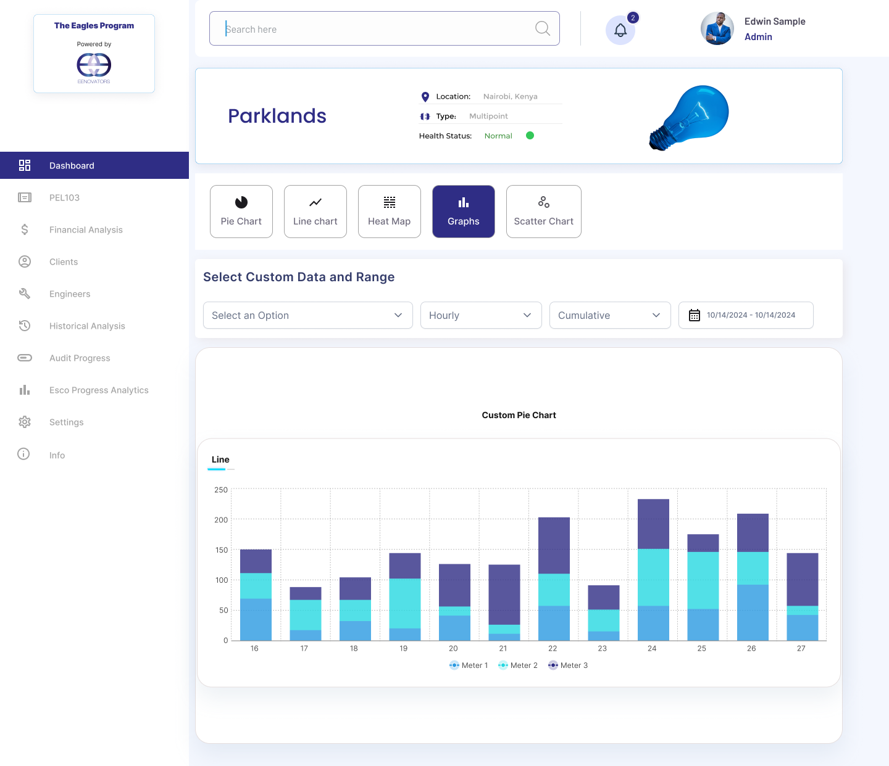
Task: Switch to Scatter Chart view
Action: 544,212
